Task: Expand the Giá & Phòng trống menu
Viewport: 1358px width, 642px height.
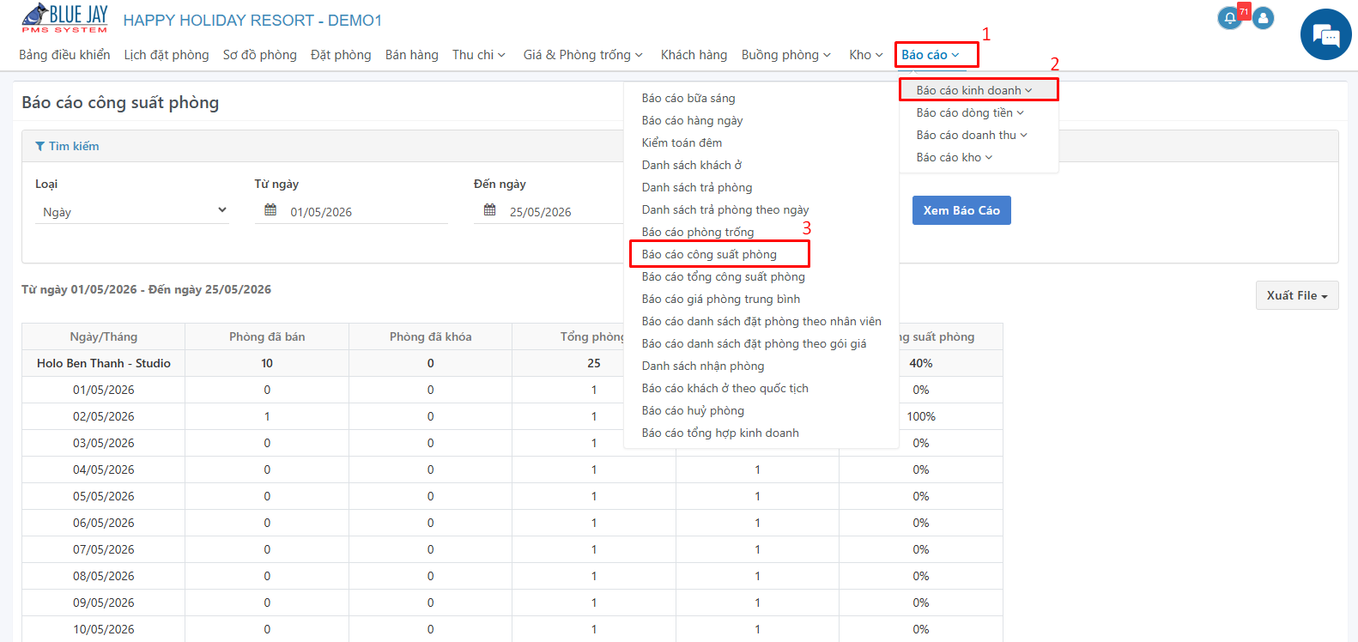Action: click(583, 55)
